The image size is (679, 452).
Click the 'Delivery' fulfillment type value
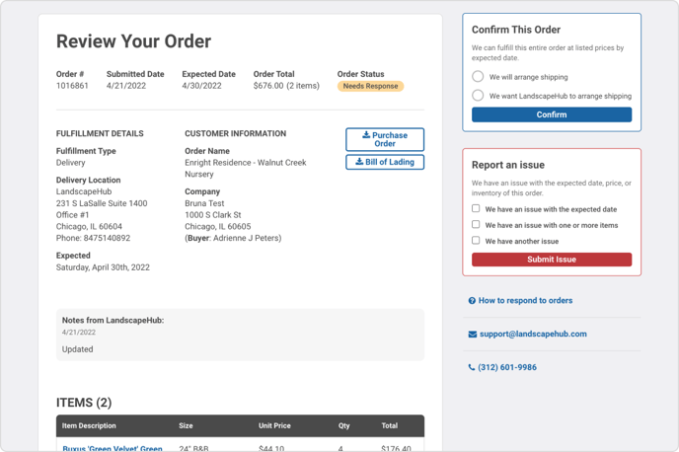click(71, 163)
